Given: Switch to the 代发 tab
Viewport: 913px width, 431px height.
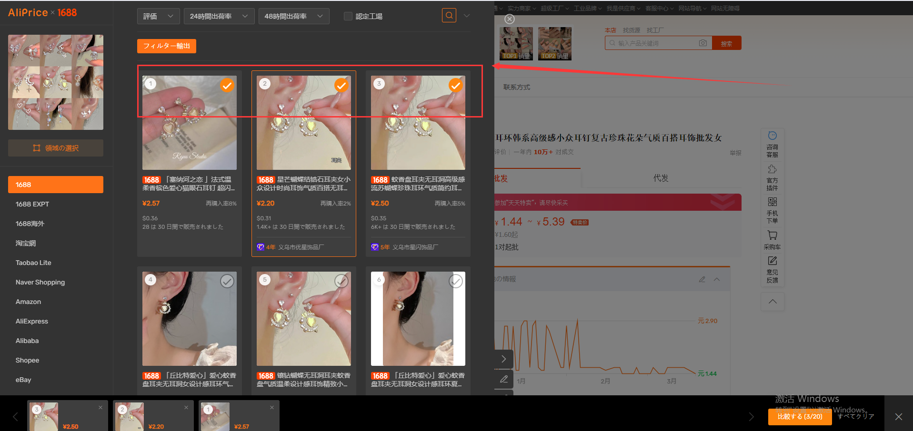Looking at the screenshot, I should (x=661, y=178).
